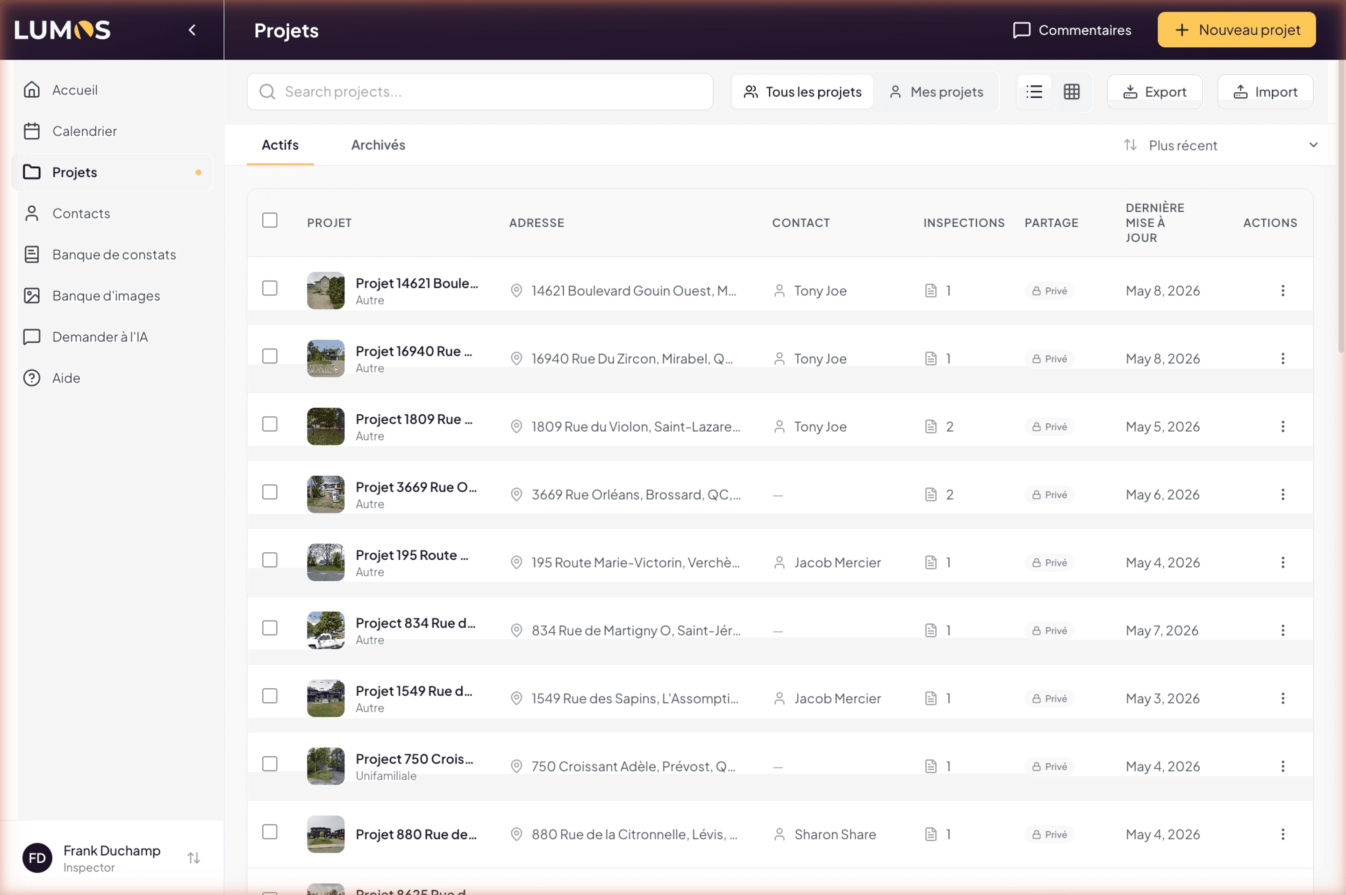Viewport: 1346px width, 895px height.
Task: Click the sort arrows icon near Plus récent
Action: 1130,145
